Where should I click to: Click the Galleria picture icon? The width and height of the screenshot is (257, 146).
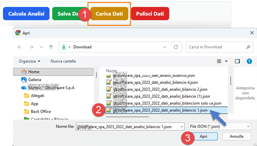(x=24, y=80)
